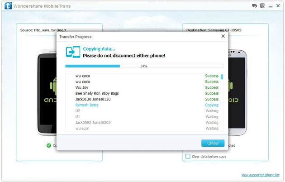The width and height of the screenshot is (285, 182).
Task: Select the Ramesh Batra copying row
Action: tap(144, 105)
